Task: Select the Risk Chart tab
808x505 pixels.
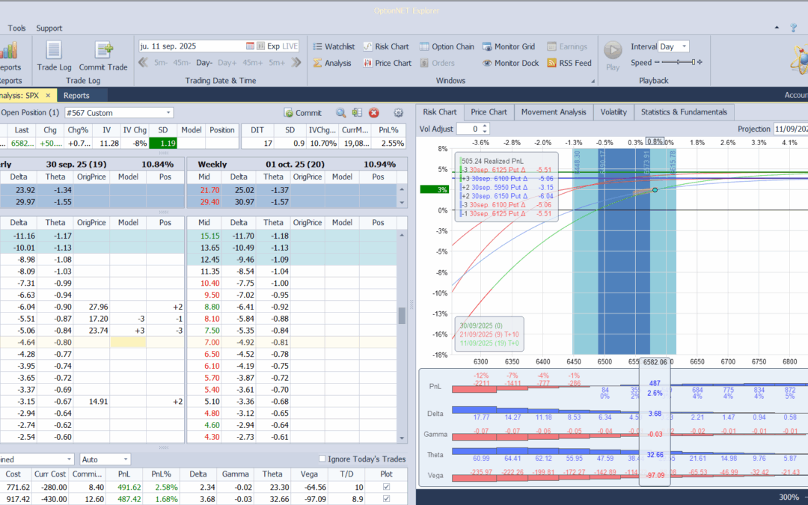Action: point(440,111)
